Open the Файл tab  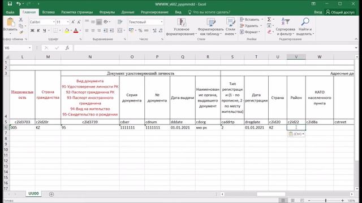(x=10, y=12)
